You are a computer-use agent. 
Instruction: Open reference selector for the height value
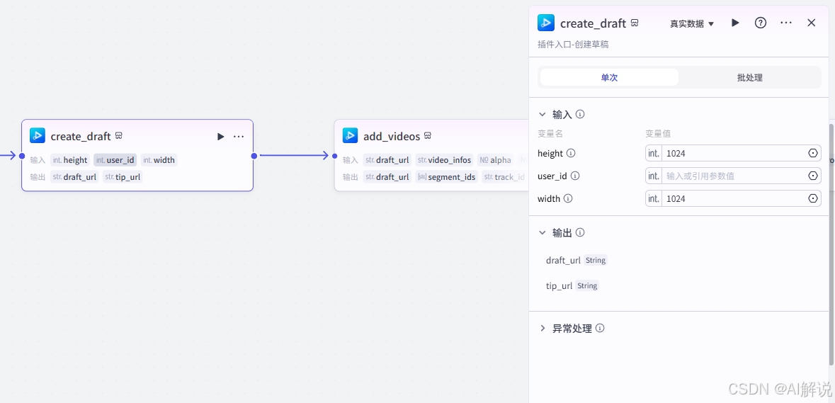pyautogui.click(x=813, y=153)
